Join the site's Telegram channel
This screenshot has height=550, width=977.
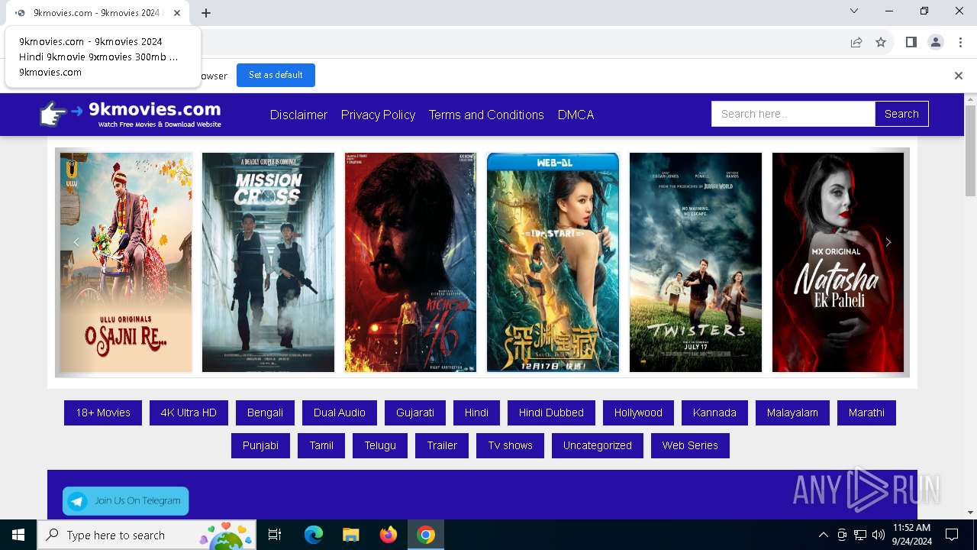tap(125, 501)
